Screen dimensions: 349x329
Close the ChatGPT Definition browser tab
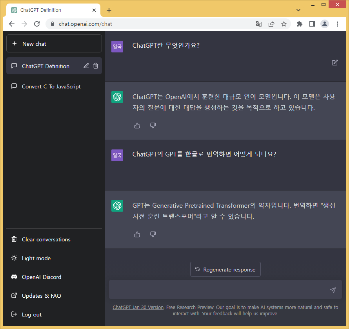coord(94,10)
